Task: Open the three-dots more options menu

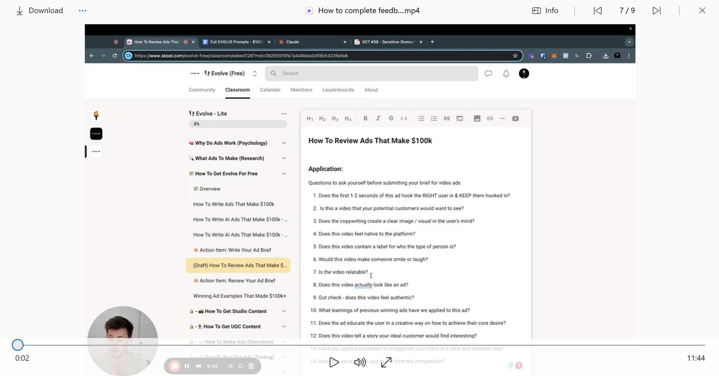Action: [x=82, y=11]
